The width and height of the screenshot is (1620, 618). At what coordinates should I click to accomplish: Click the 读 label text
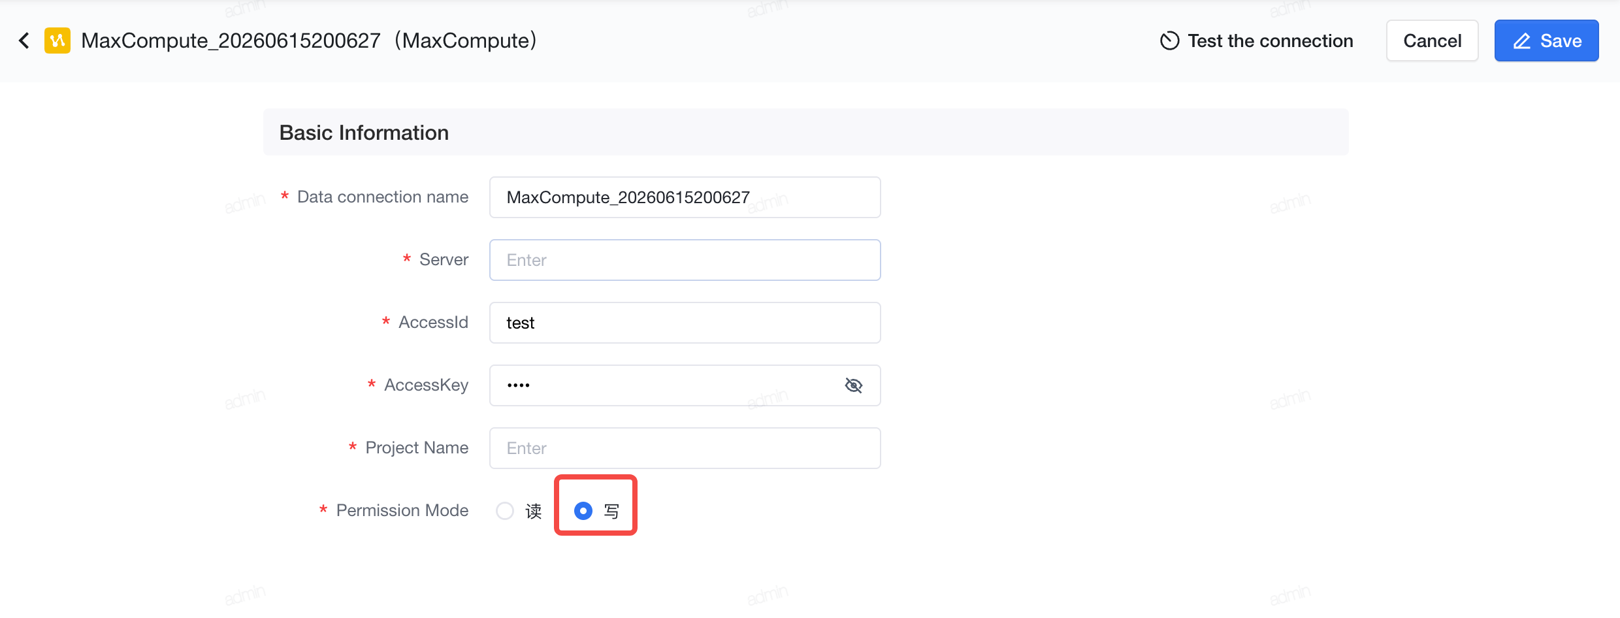click(534, 511)
